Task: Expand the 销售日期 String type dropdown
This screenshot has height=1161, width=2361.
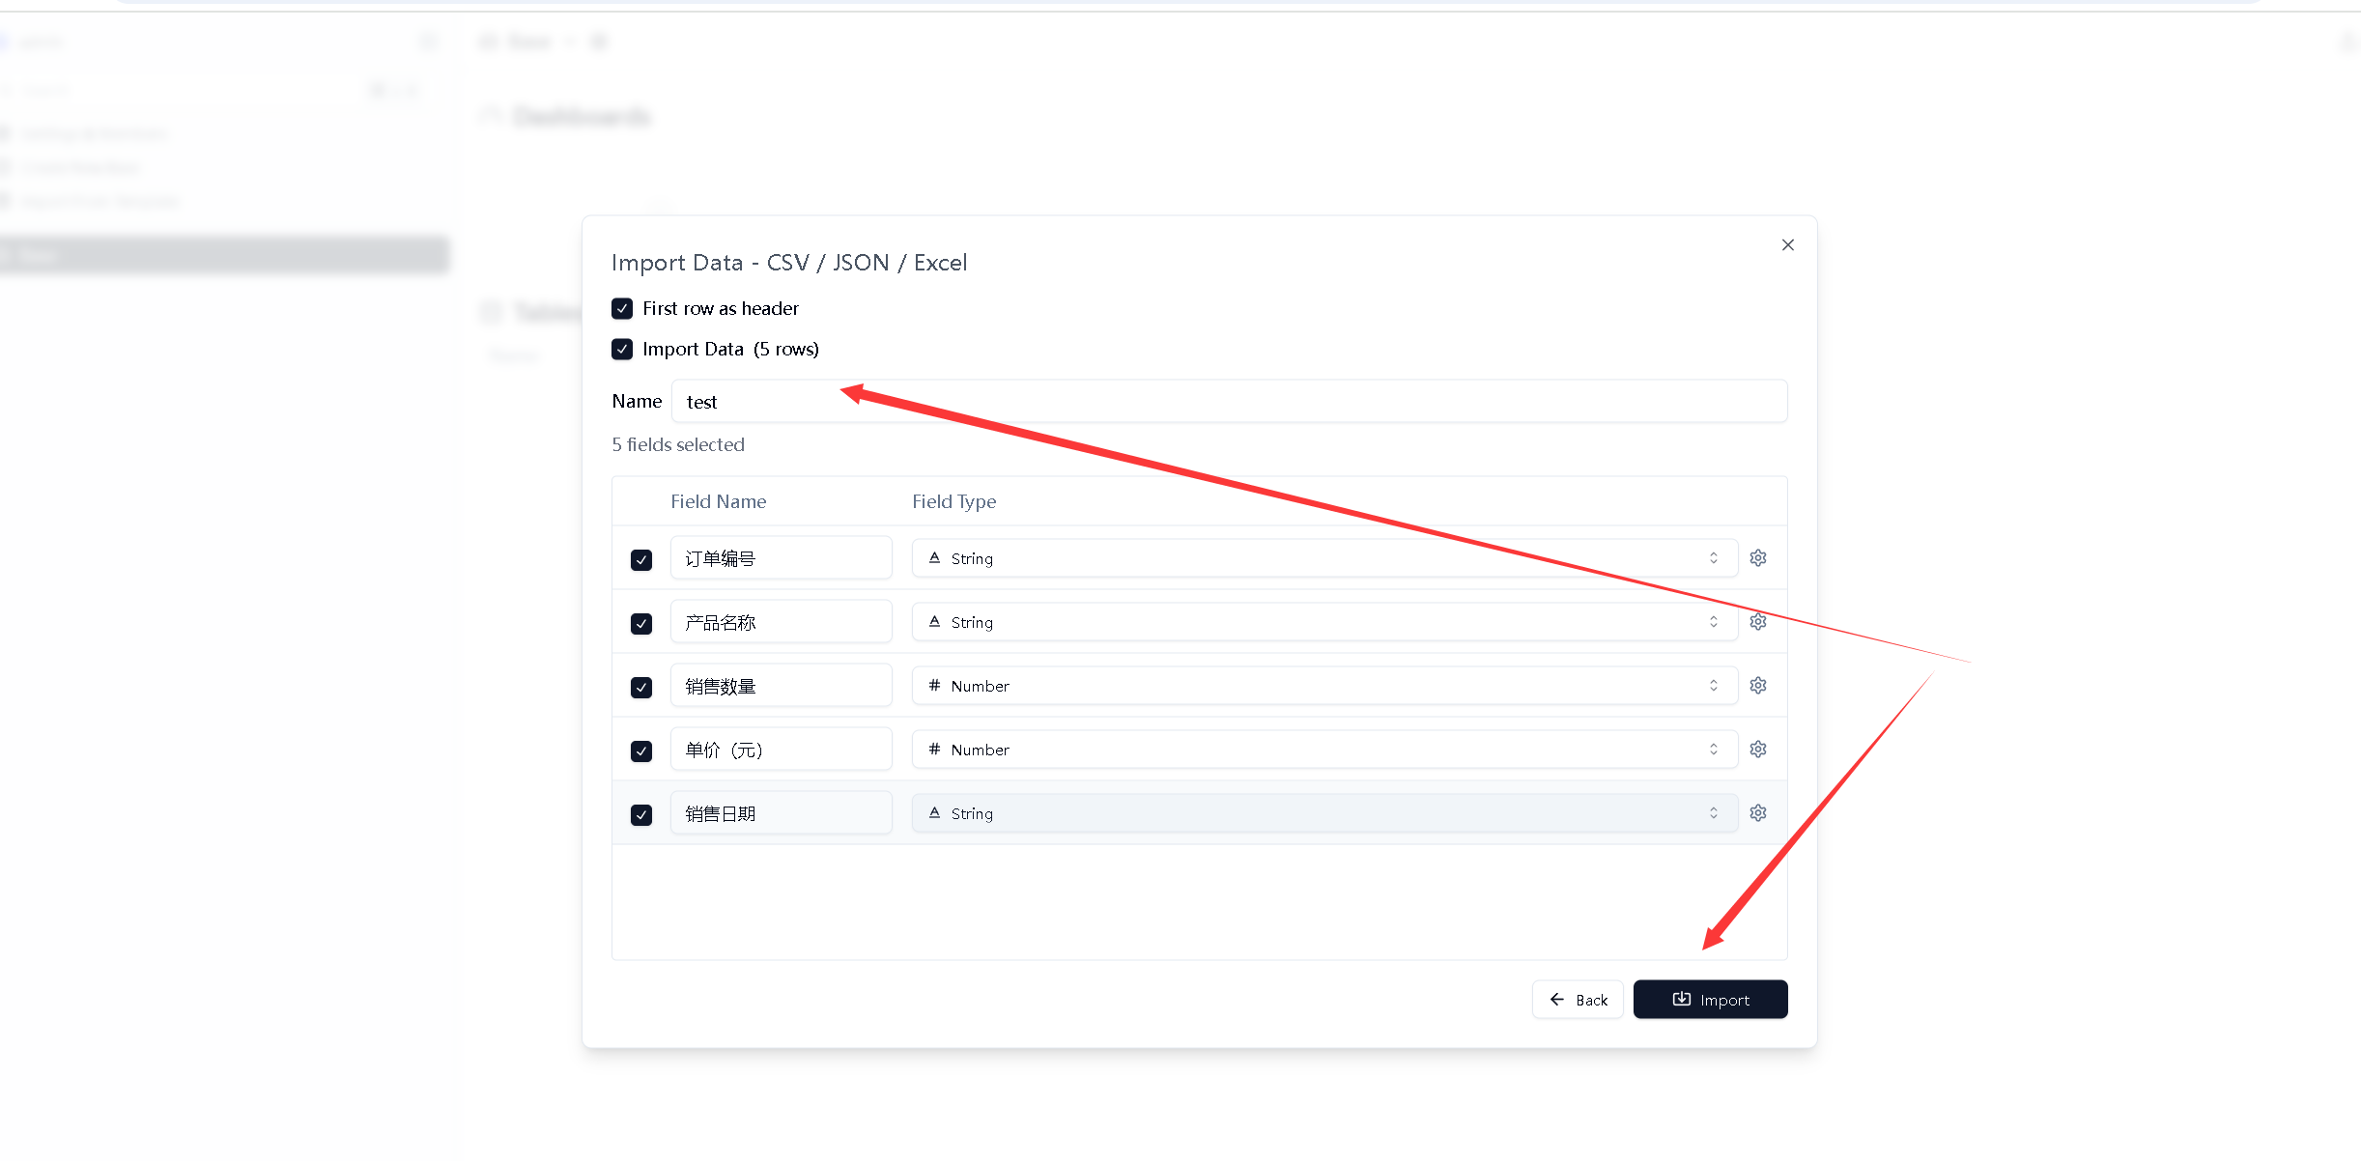Action: point(1323,813)
